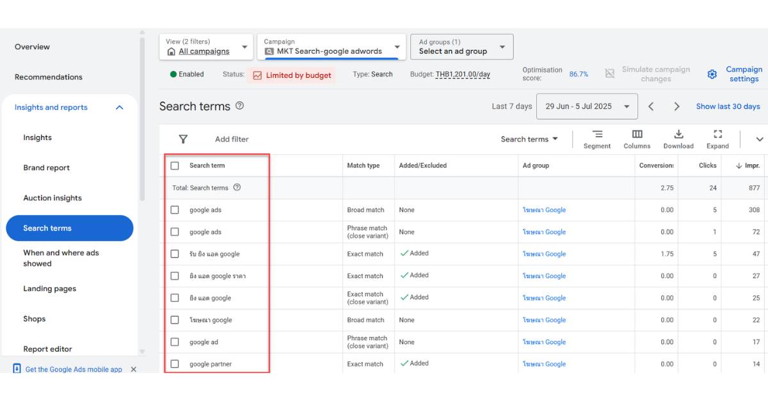Open Landing pages report
The height and width of the screenshot is (401, 768).
[x=49, y=288]
